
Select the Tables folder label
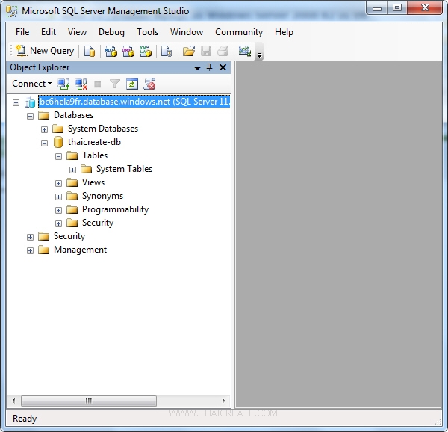(95, 155)
